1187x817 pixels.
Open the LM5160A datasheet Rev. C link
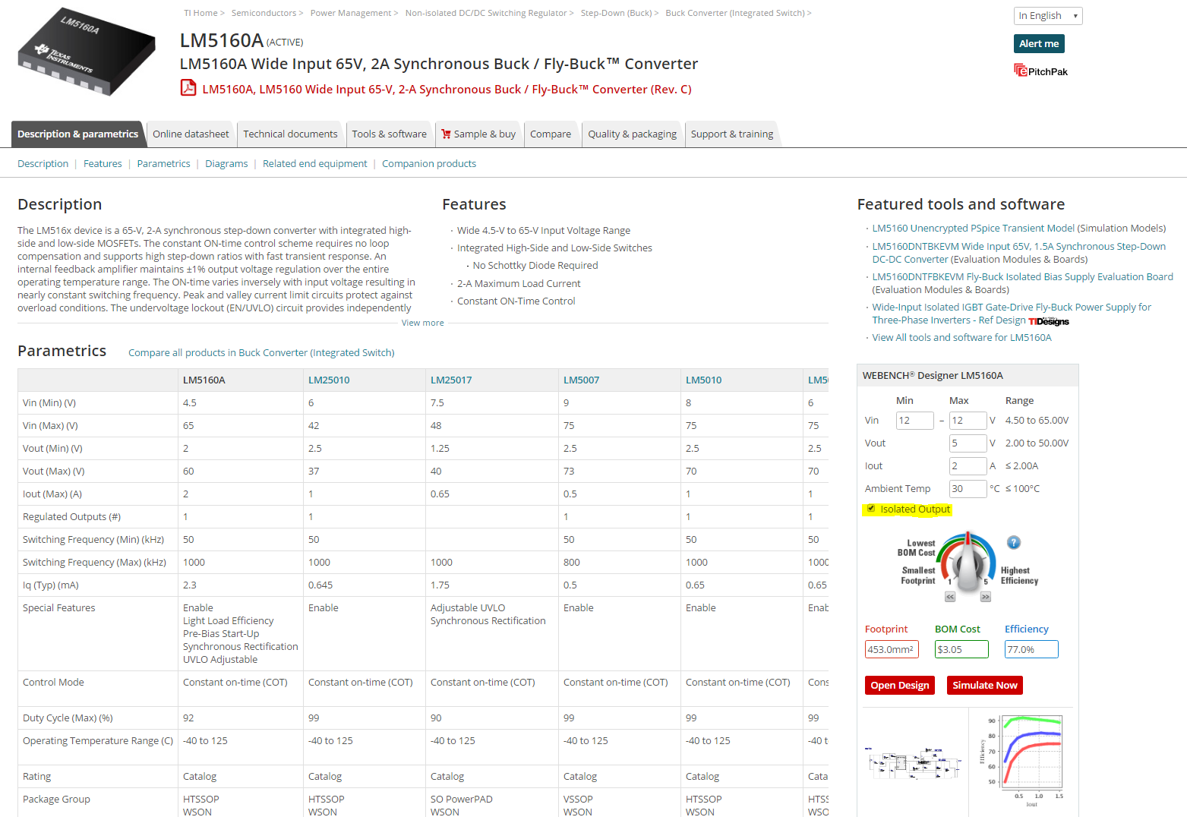[447, 89]
